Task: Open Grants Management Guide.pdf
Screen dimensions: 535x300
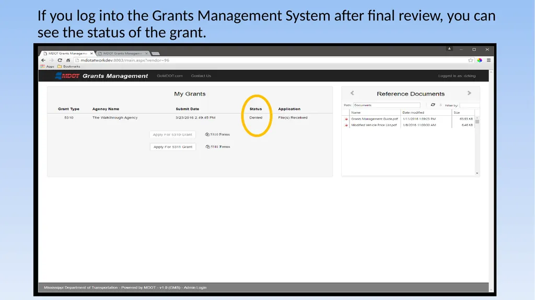Action: coord(375,119)
